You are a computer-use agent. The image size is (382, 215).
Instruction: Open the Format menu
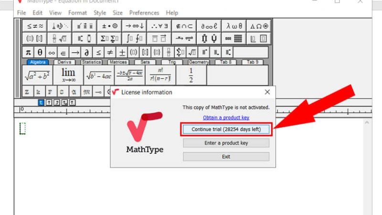pos(77,13)
